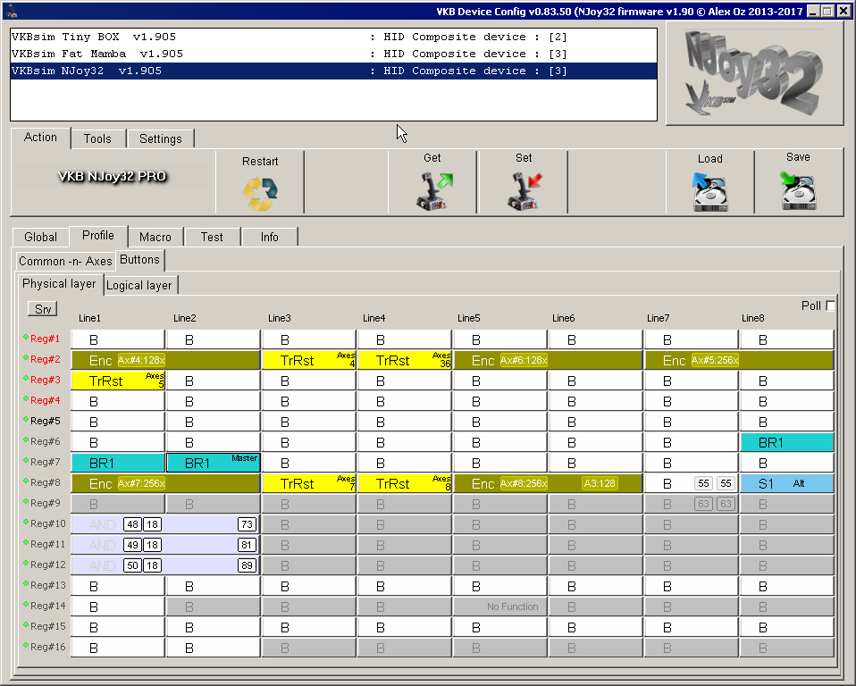Viewport: 856px width, 686px height.
Task: Click the Load hard-drive icon
Action: [x=709, y=191]
